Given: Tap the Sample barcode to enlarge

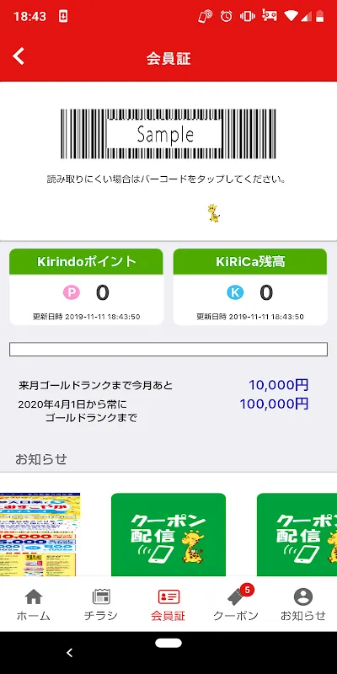Looking at the screenshot, I should point(168,134).
